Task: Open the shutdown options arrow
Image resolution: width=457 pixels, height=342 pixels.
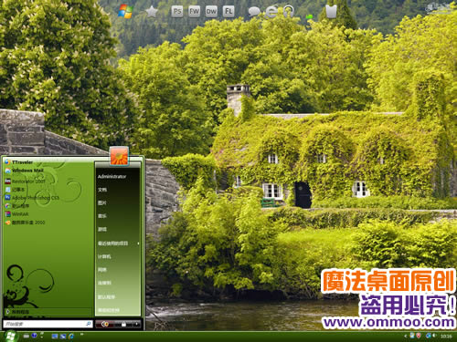Action: click(x=137, y=325)
